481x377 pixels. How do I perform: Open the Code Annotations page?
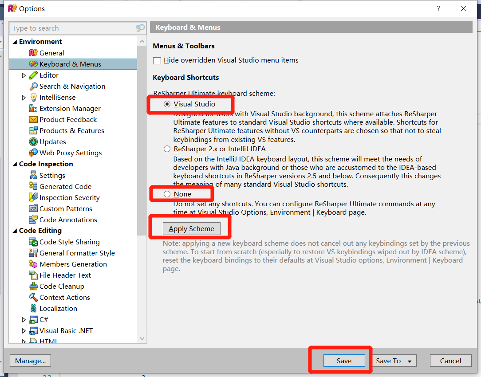point(68,220)
